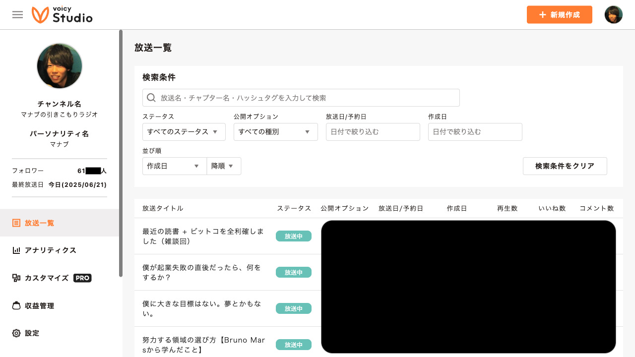Open broadcast 努力する領域の選び方
The image size is (635, 357).
tap(204, 345)
